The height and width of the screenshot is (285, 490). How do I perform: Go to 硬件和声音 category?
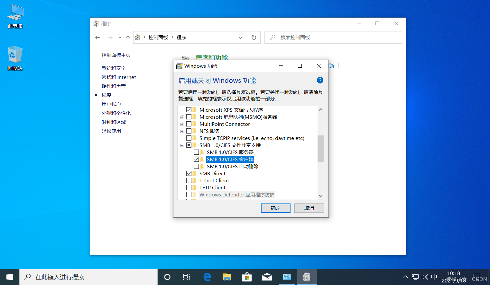[114, 86]
